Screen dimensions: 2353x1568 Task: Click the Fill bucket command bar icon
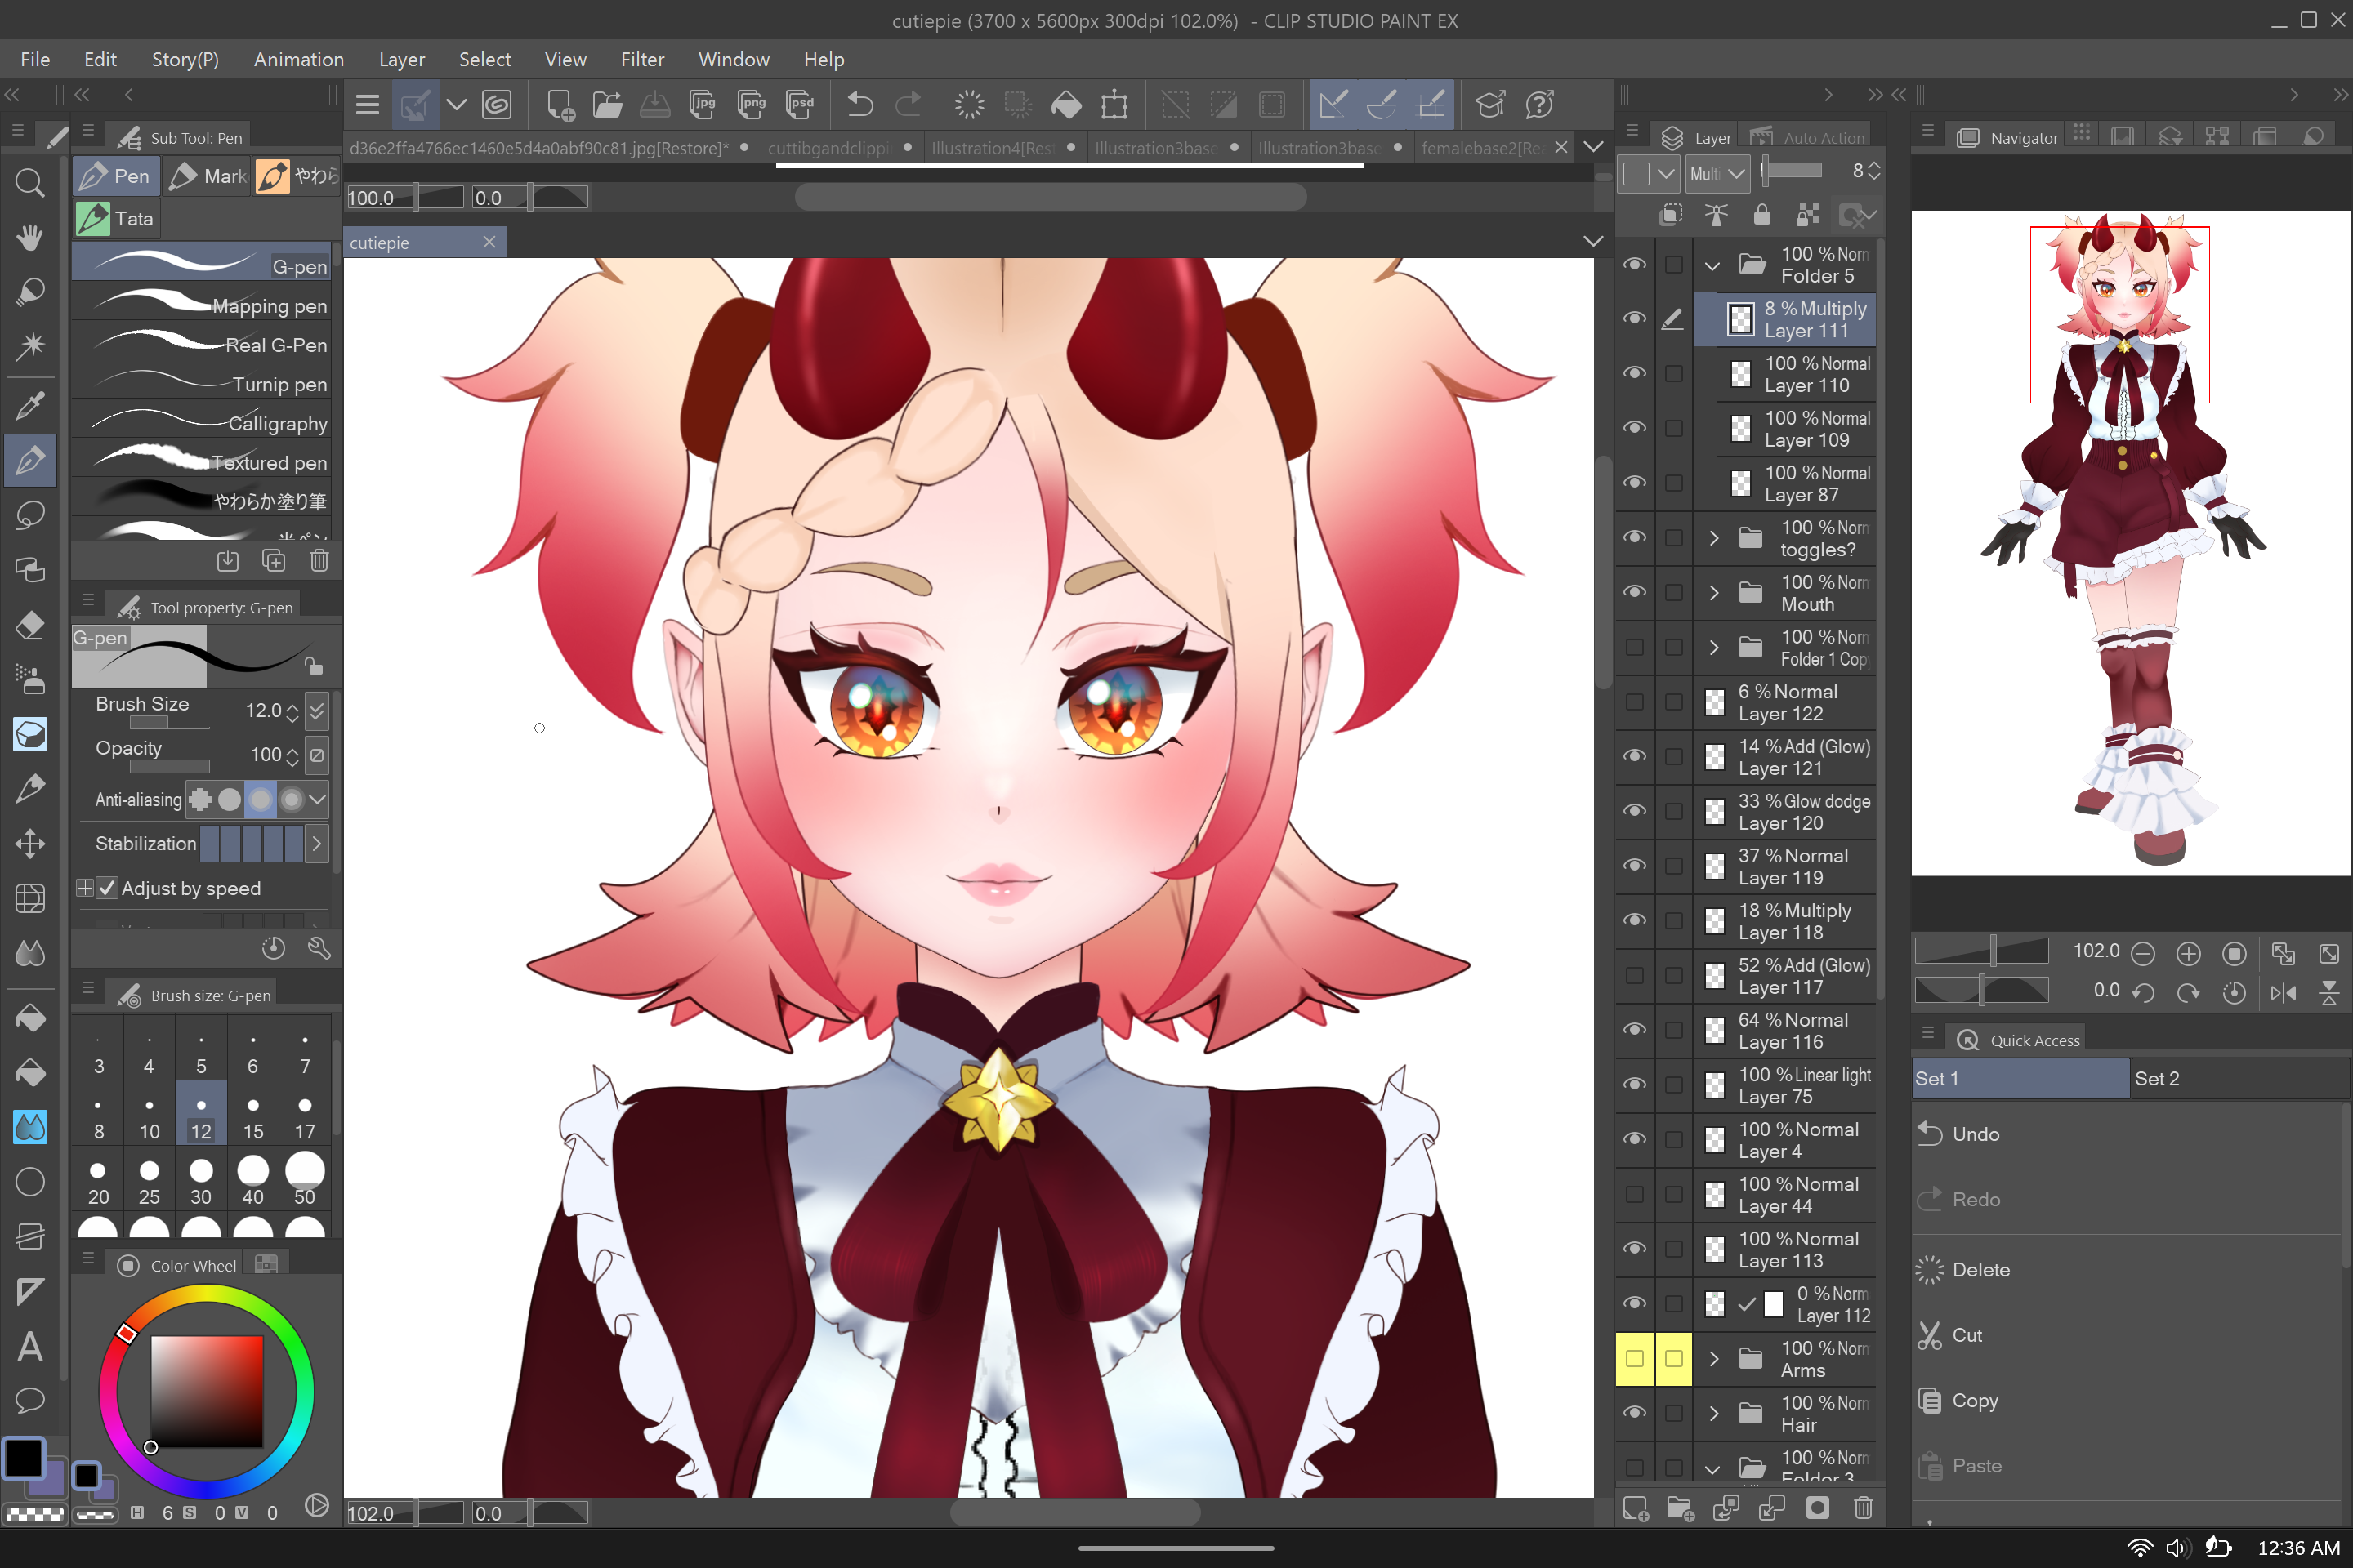pyautogui.click(x=1065, y=104)
